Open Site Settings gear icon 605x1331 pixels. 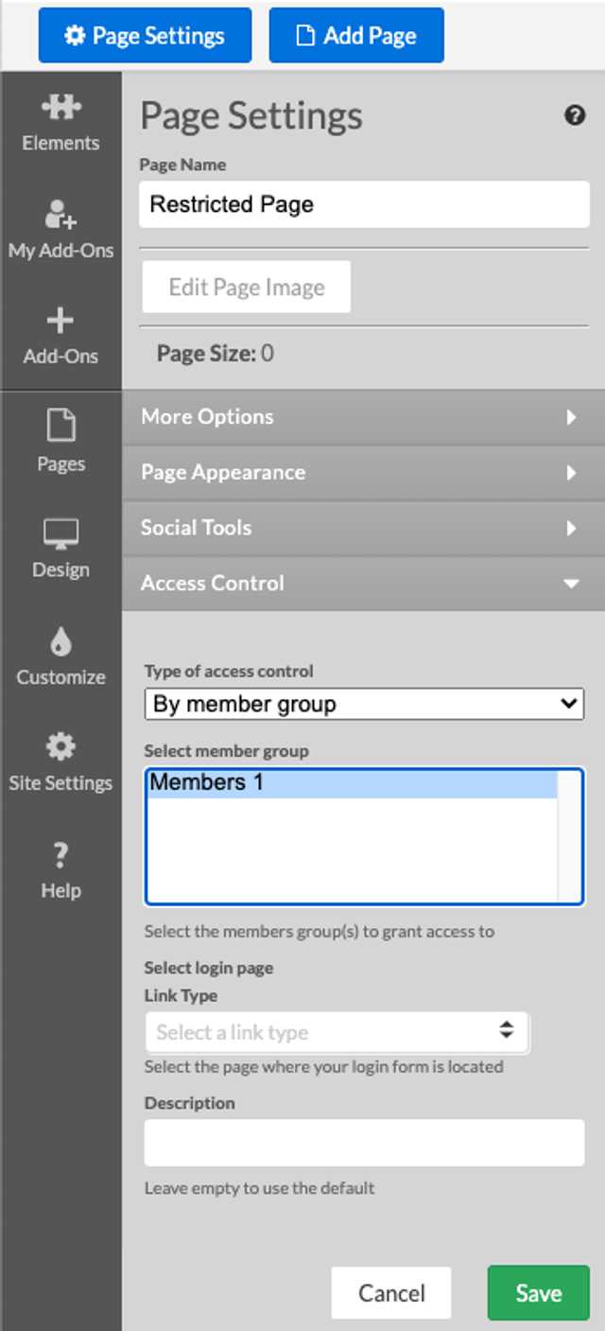coord(60,747)
